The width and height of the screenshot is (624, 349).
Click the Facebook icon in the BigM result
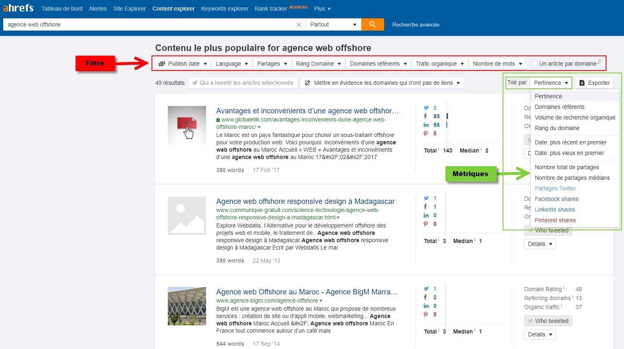(425, 297)
